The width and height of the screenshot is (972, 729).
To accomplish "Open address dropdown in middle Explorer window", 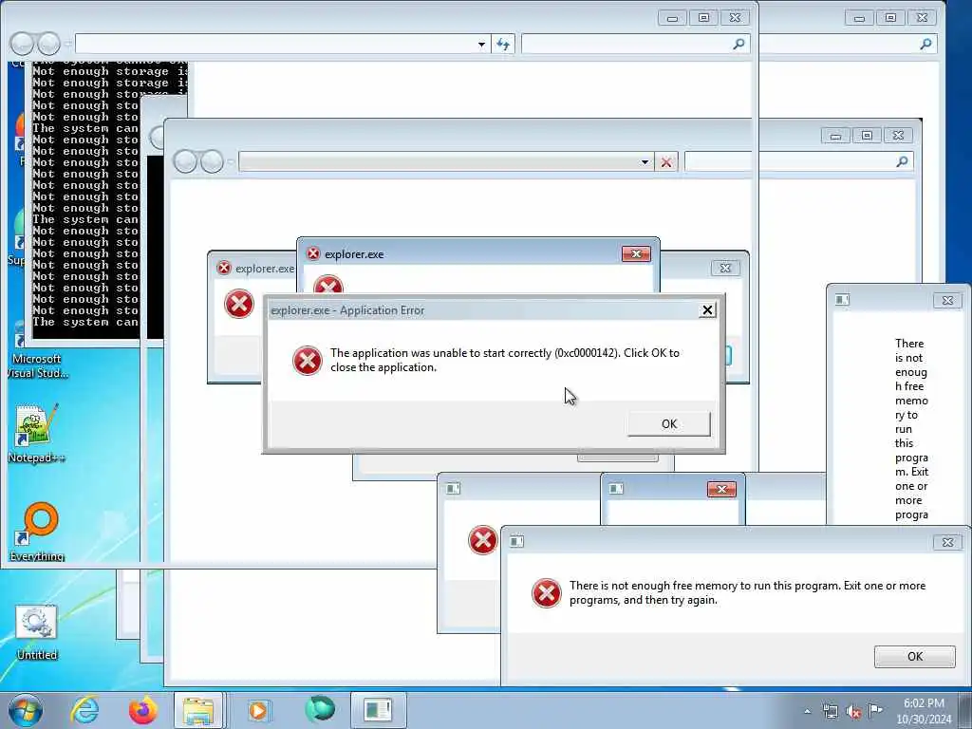I will pos(645,162).
